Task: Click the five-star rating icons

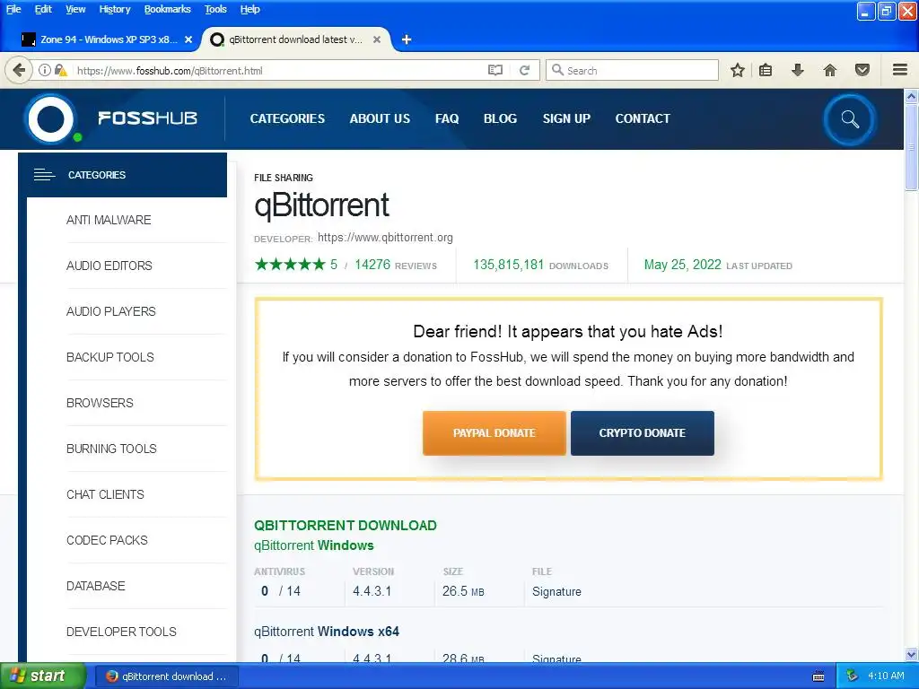Action: 290,265
